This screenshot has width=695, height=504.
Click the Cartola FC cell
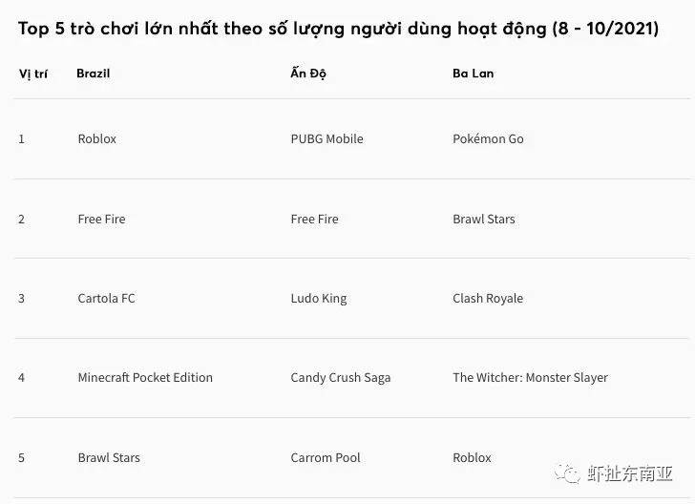[x=106, y=299]
